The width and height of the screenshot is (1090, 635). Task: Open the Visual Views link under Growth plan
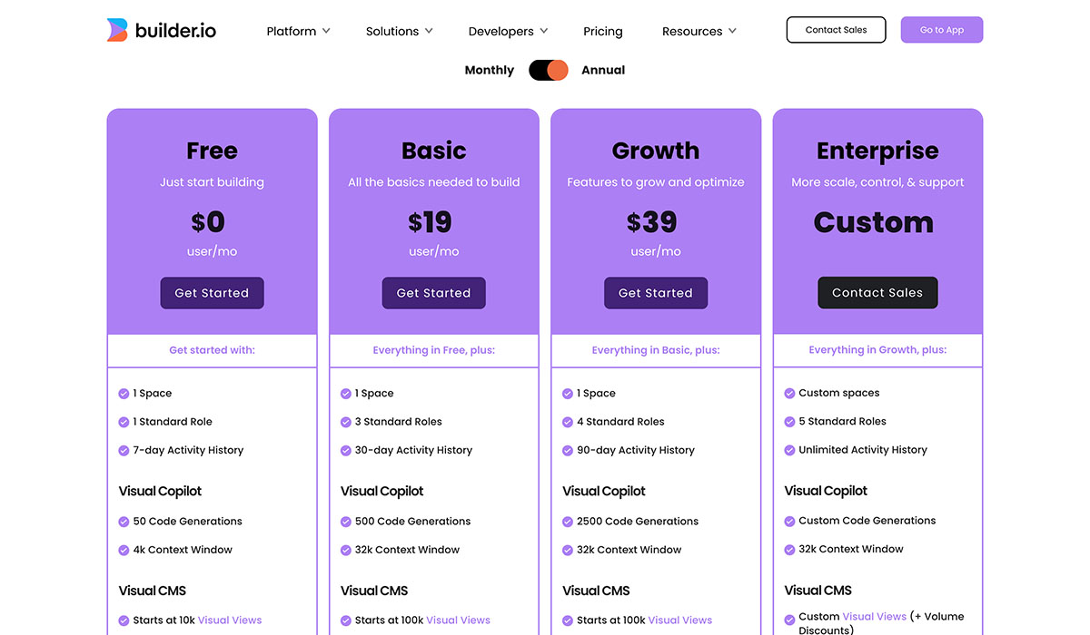pos(680,620)
